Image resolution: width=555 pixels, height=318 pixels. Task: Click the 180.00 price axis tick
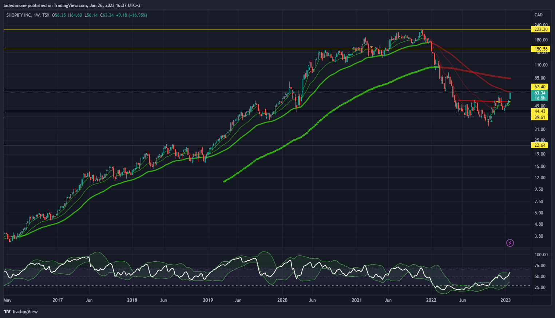tap(541, 40)
